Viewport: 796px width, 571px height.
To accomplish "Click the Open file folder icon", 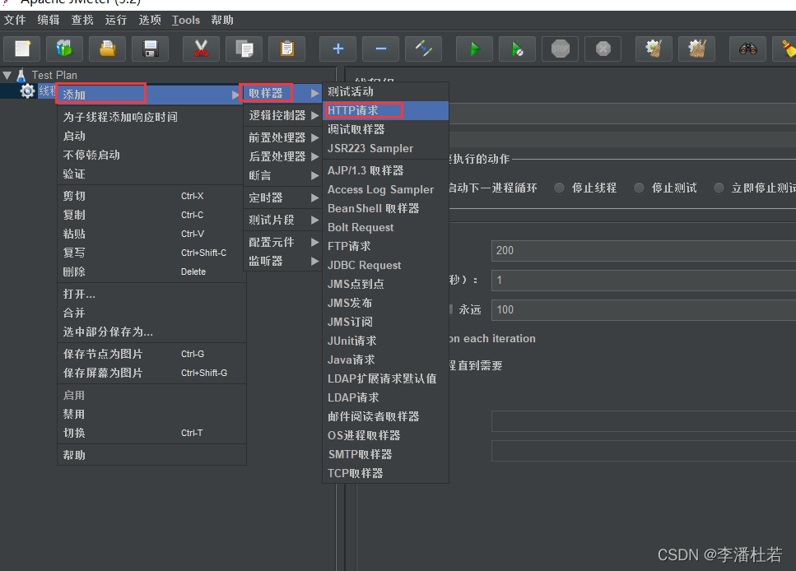I will click(107, 49).
